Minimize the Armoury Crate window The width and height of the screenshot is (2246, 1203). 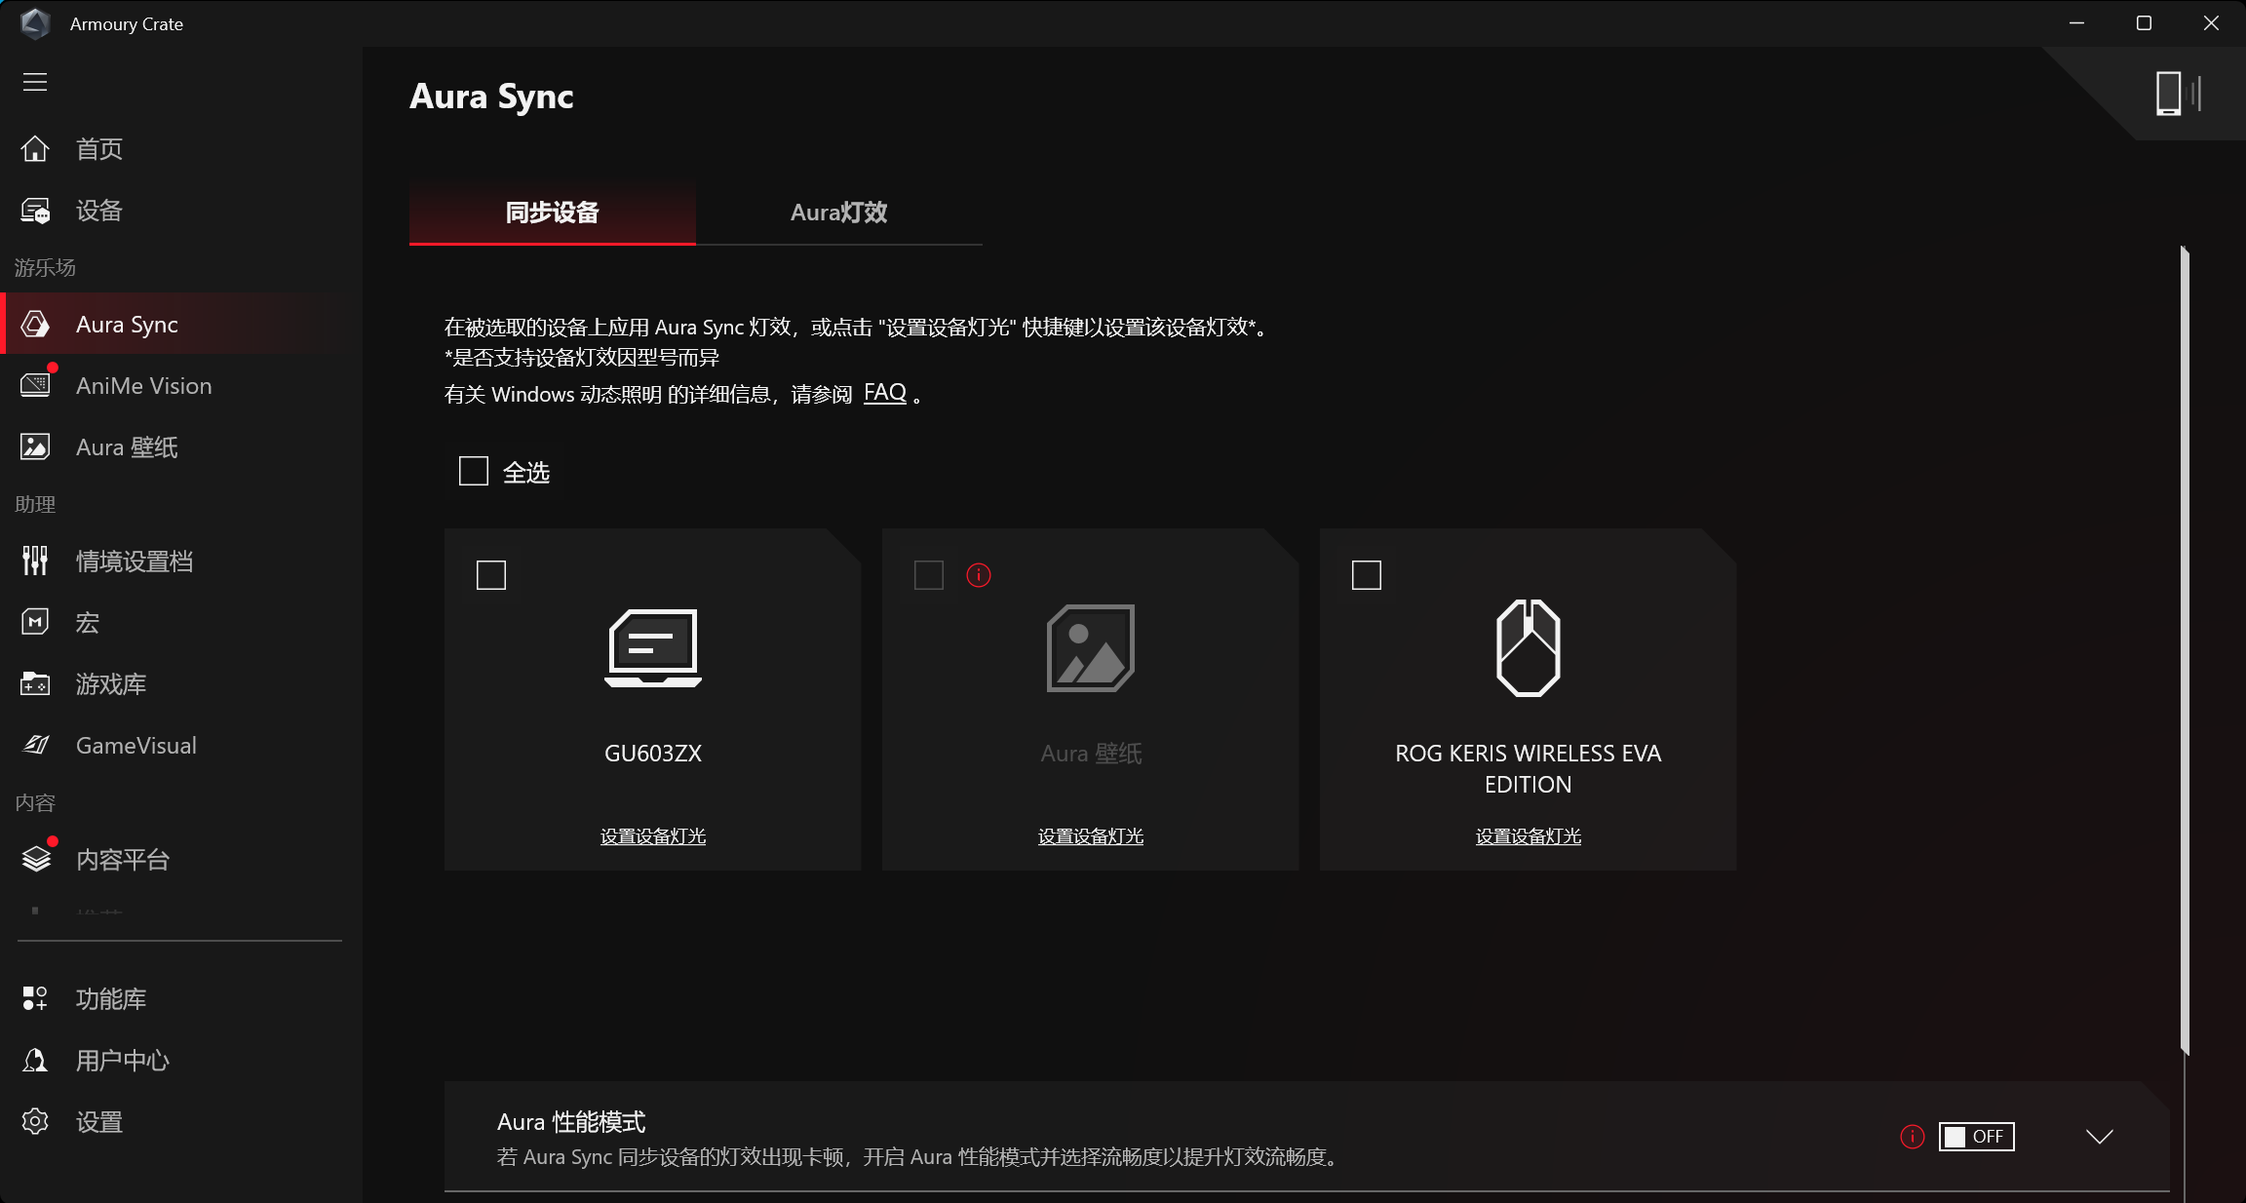tap(2077, 23)
